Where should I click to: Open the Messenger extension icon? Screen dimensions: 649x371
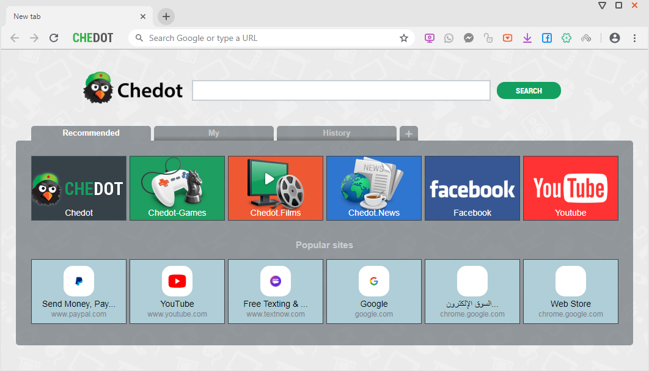click(x=469, y=38)
